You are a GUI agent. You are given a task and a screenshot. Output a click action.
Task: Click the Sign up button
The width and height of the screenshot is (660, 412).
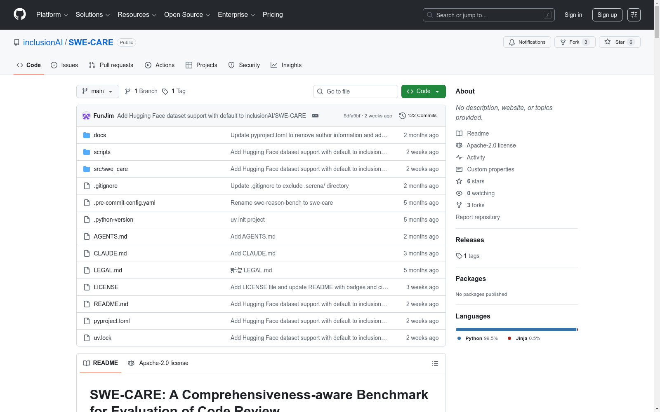click(x=607, y=15)
